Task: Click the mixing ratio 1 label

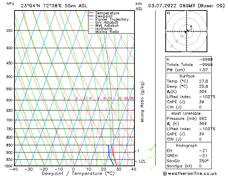Action: tap(65, 98)
